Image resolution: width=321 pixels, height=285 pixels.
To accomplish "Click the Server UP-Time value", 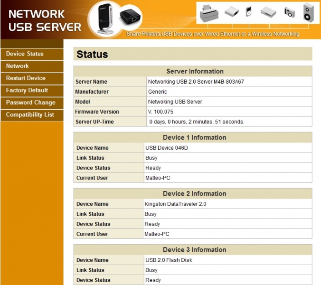I will click(x=197, y=122).
